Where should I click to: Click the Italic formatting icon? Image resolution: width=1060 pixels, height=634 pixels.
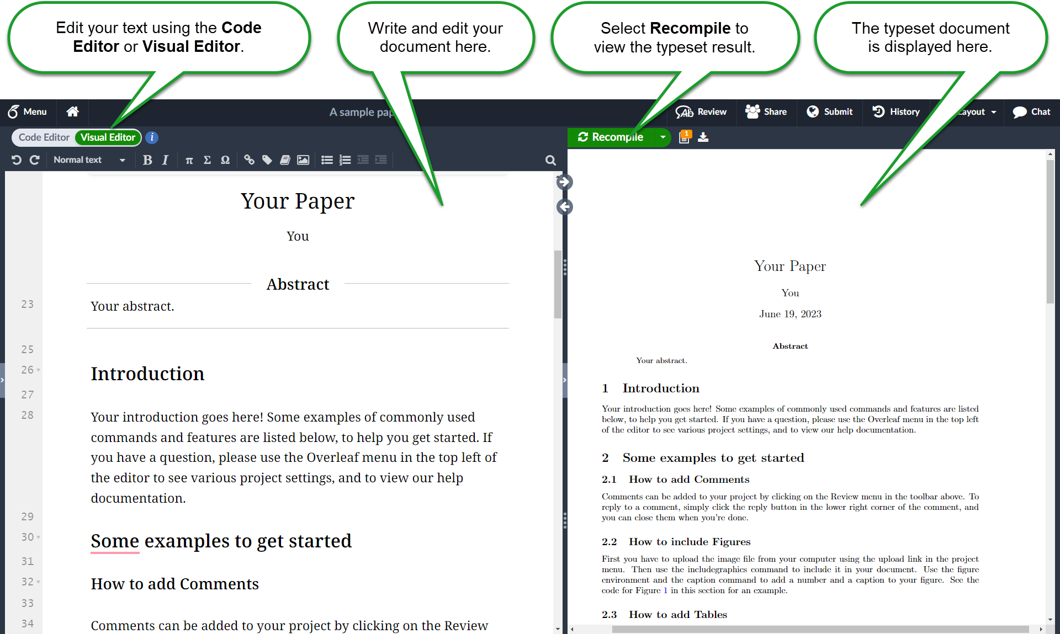click(x=164, y=159)
